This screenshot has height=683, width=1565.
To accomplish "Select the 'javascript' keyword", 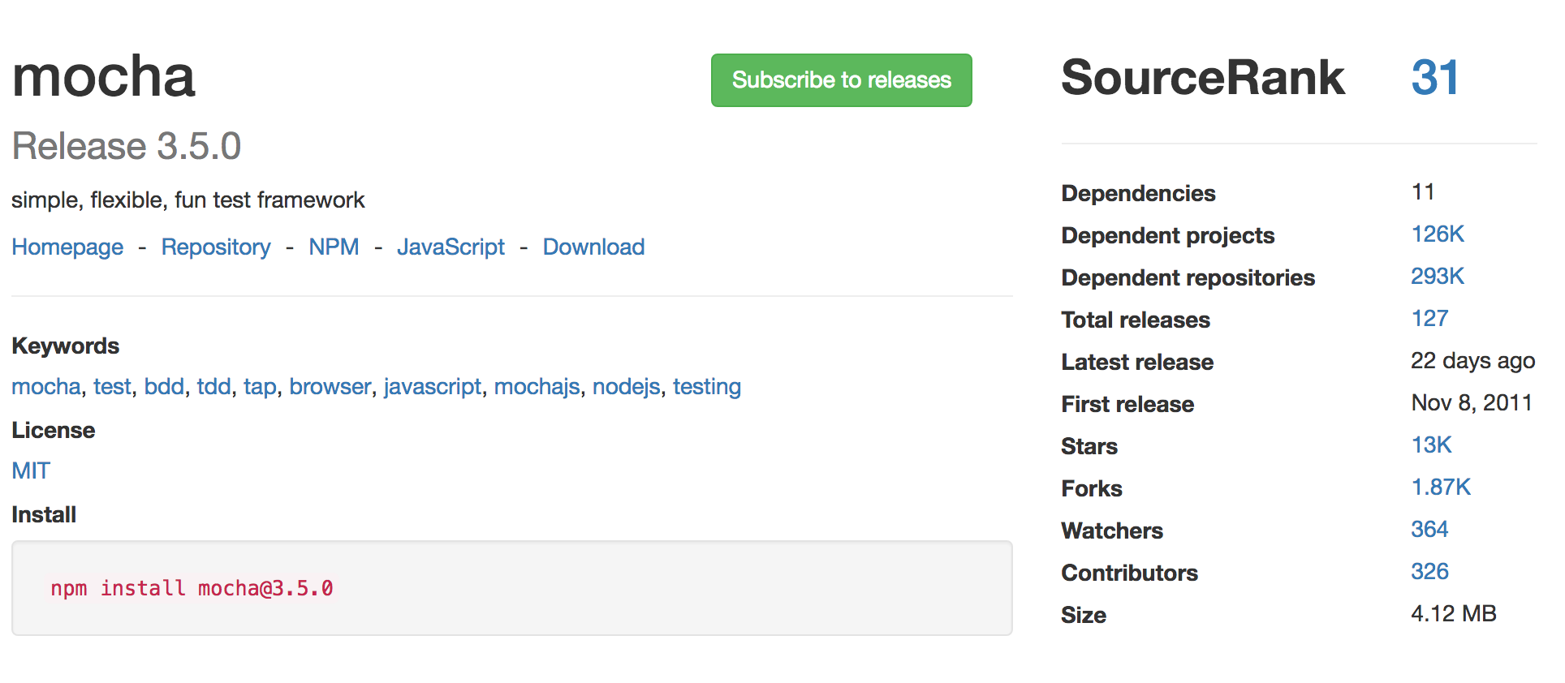I will [433, 386].
